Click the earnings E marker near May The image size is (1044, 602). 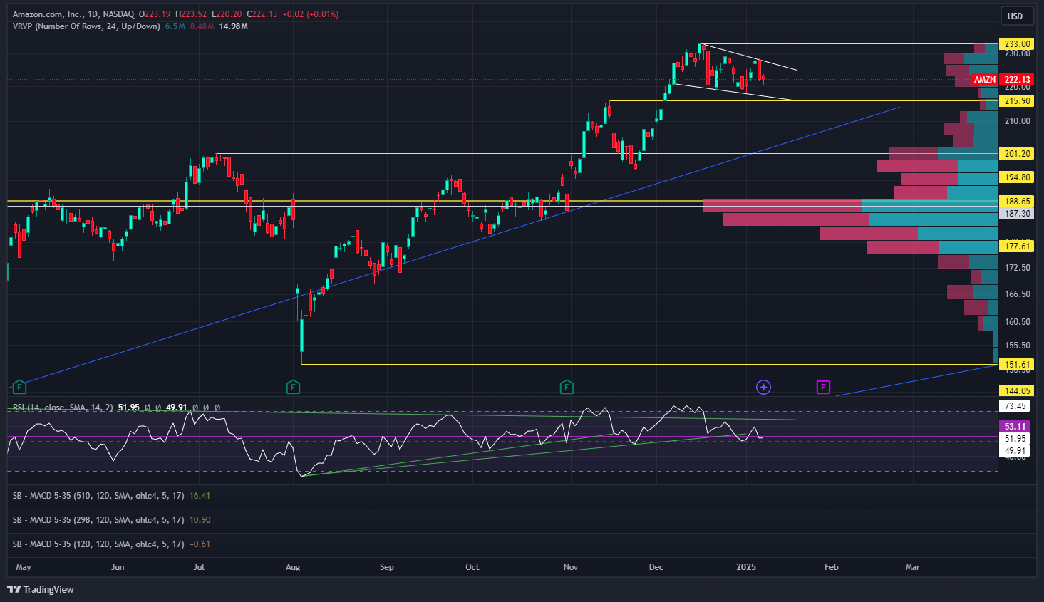(x=20, y=388)
